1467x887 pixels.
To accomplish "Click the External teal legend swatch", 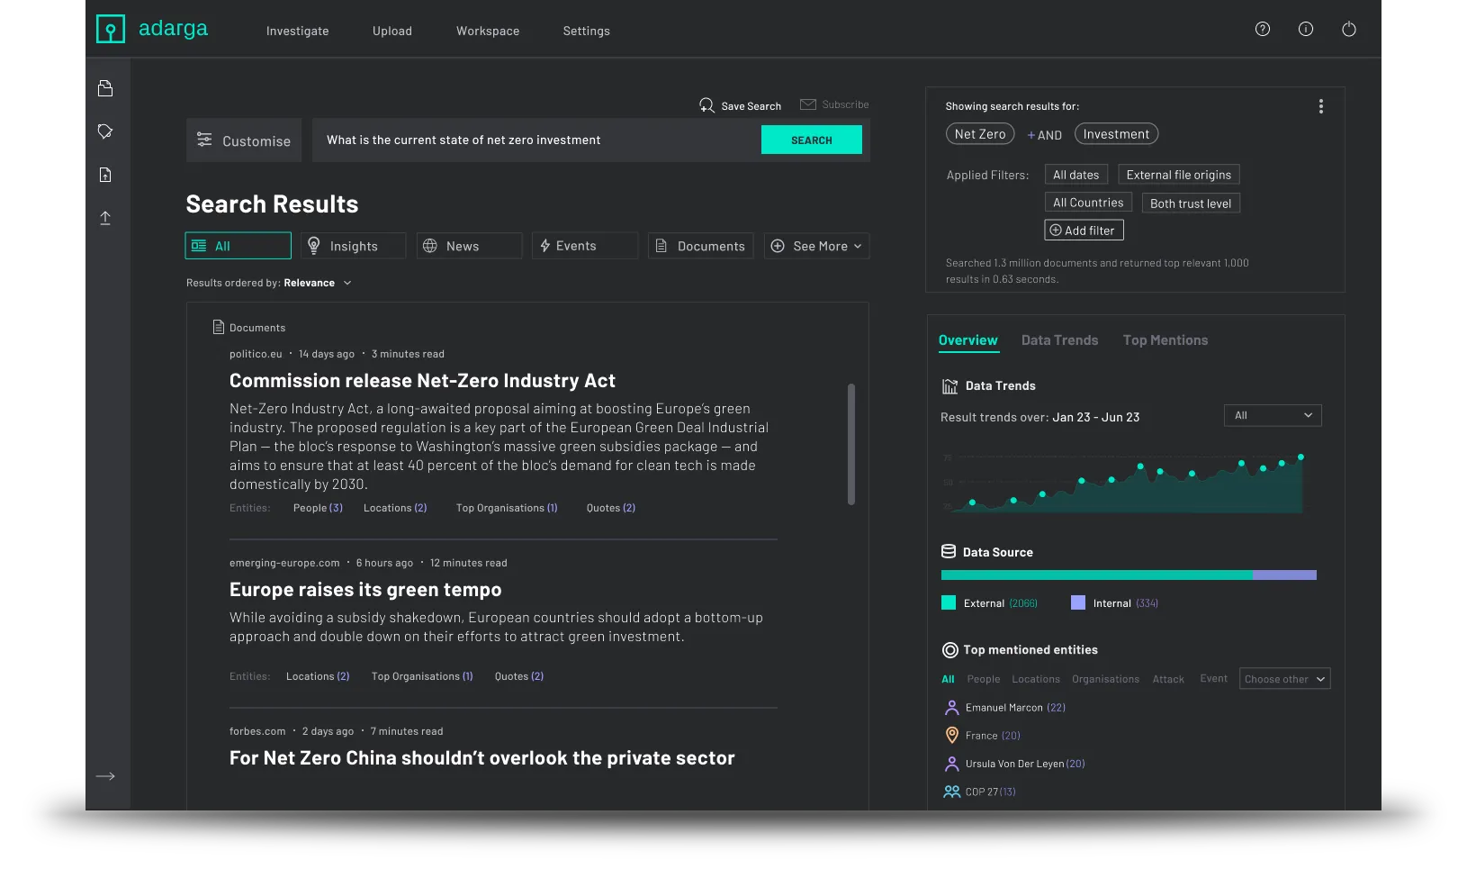I will coord(949,603).
